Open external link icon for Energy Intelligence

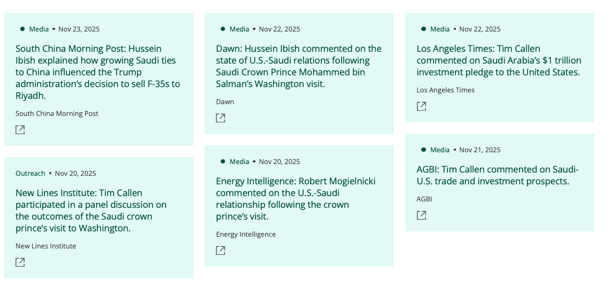(x=221, y=251)
